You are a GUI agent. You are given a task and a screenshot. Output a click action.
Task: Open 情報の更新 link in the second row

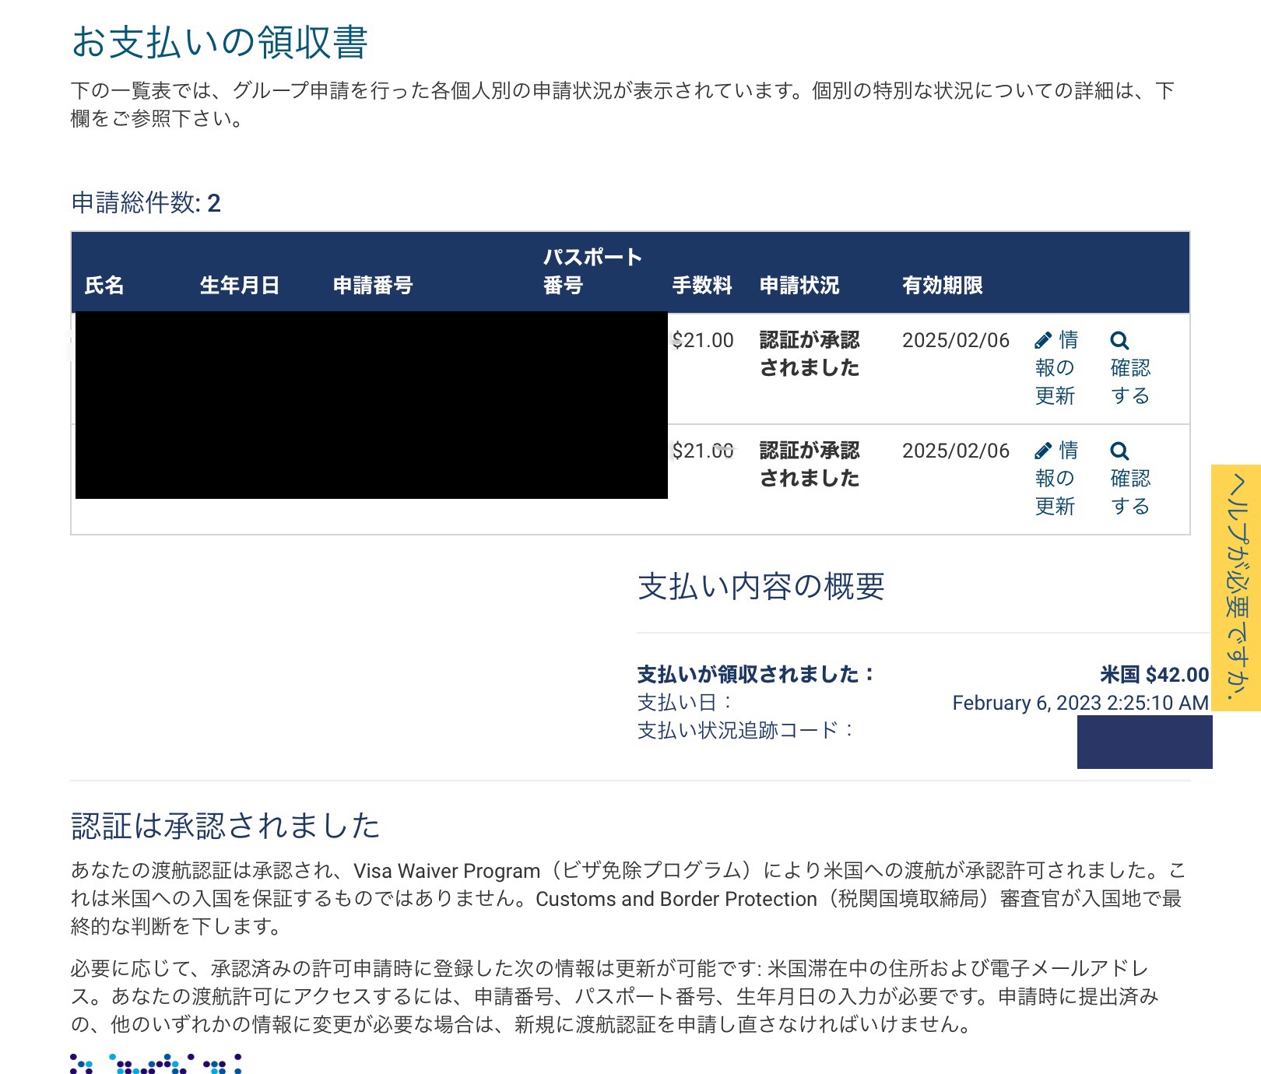pyautogui.click(x=1056, y=479)
